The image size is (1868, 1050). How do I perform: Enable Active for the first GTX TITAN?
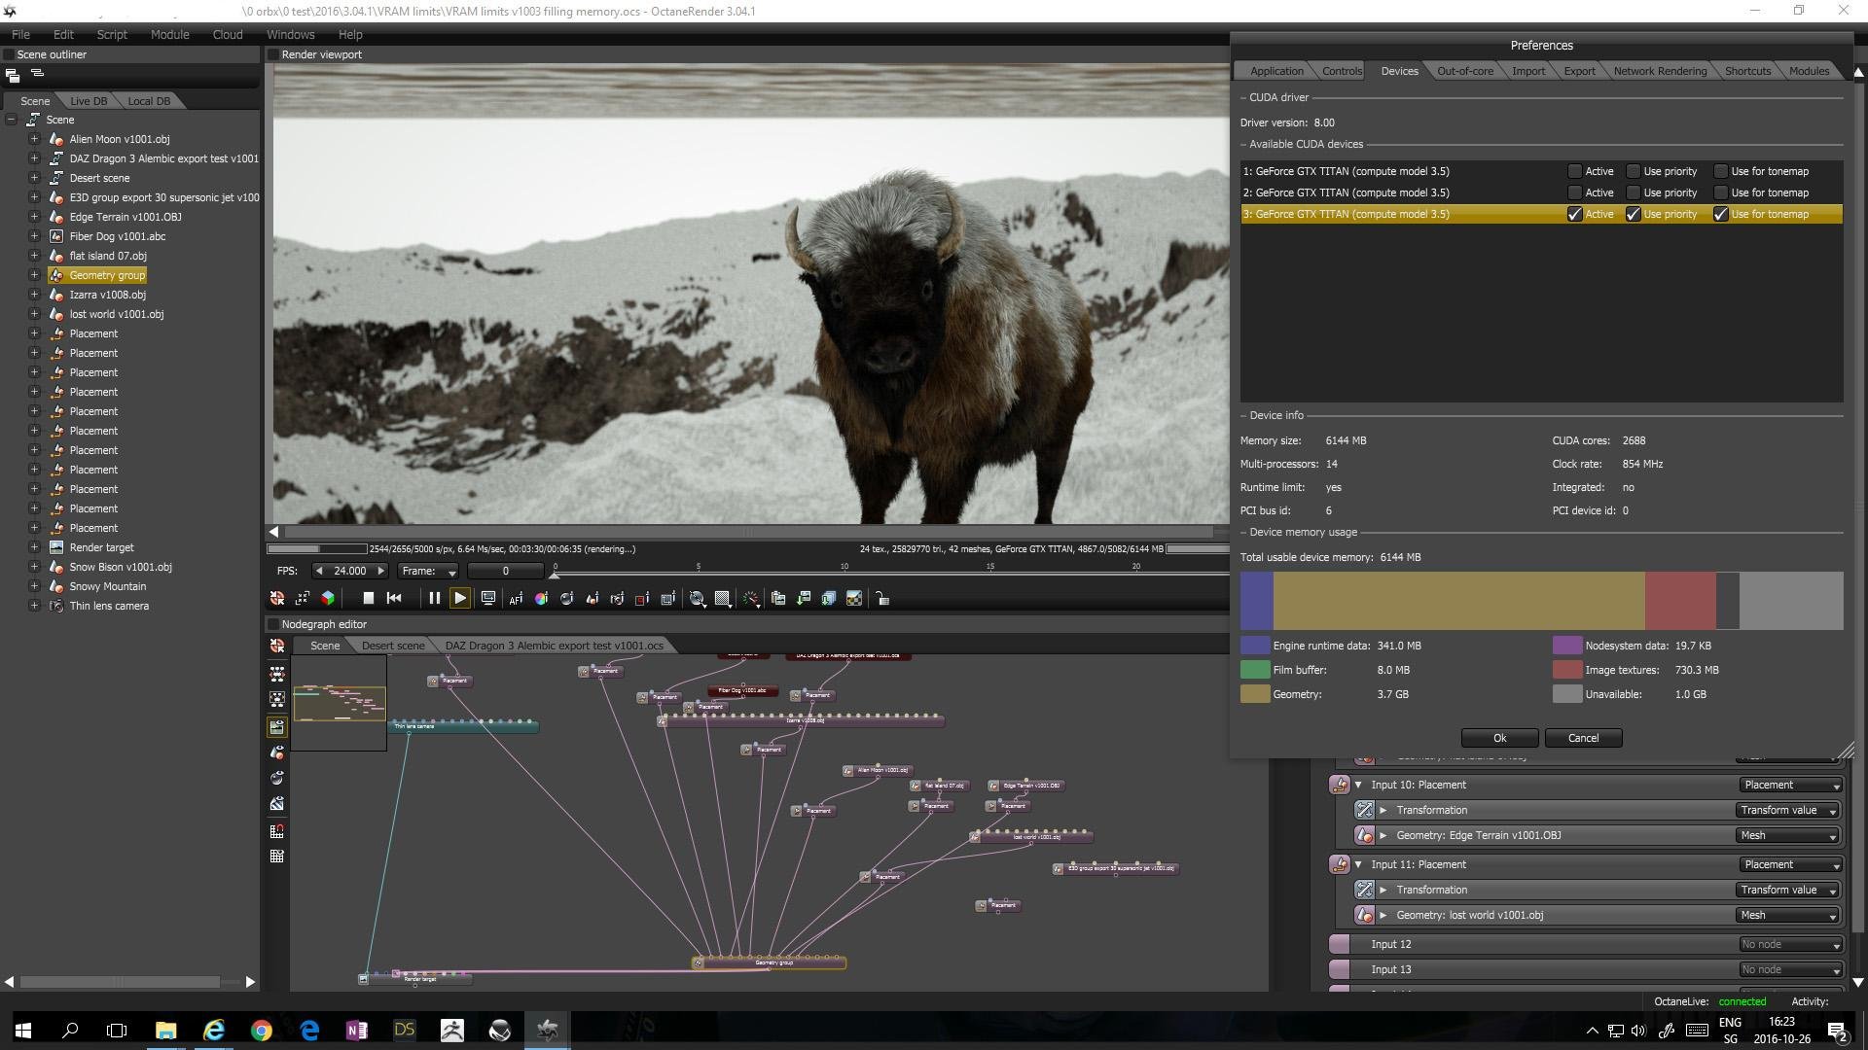click(x=1574, y=171)
